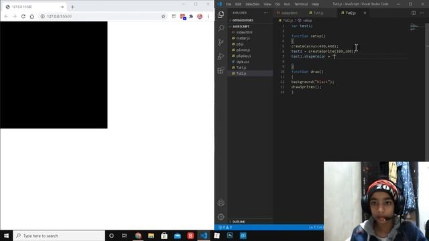
Task: Open File Explorer from the taskbar
Action: coord(151,236)
